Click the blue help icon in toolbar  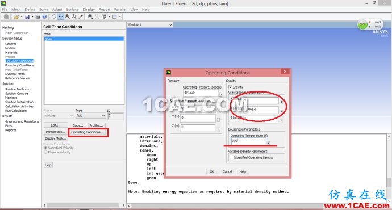44,16
